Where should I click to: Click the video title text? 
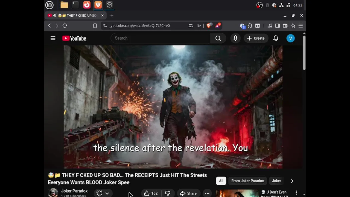point(127,179)
